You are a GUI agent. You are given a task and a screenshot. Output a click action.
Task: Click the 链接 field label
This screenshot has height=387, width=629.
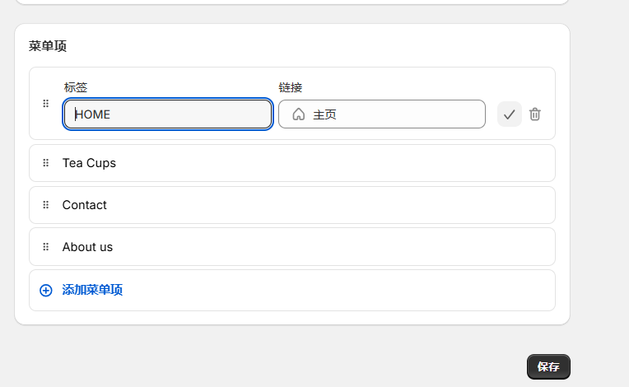(290, 87)
